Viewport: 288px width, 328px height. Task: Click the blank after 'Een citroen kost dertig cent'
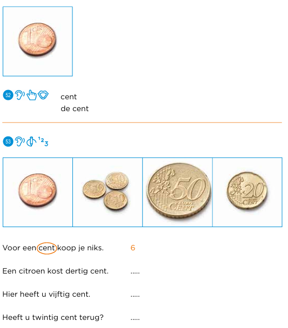tap(135, 273)
